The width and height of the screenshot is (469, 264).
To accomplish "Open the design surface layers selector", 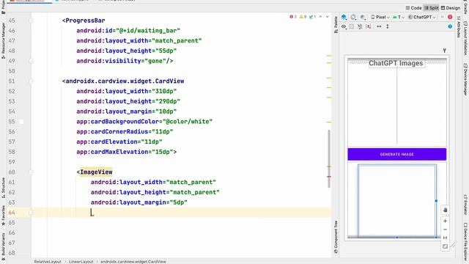I will pyautogui.click(x=344, y=17).
